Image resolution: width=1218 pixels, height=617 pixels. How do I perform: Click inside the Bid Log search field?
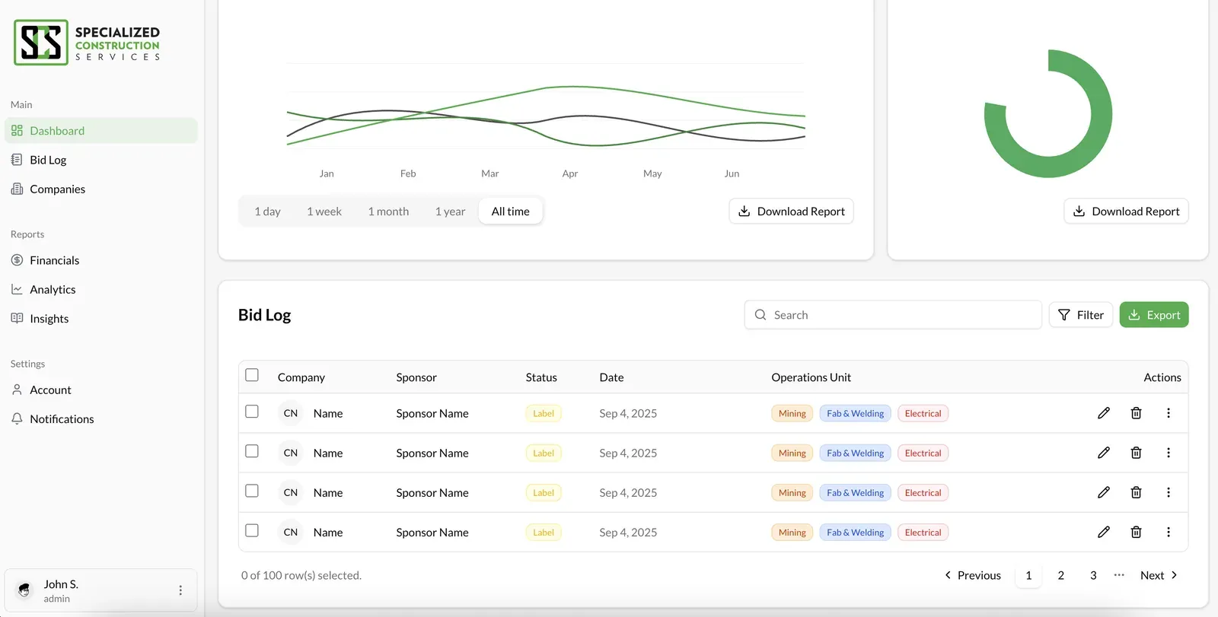893,315
